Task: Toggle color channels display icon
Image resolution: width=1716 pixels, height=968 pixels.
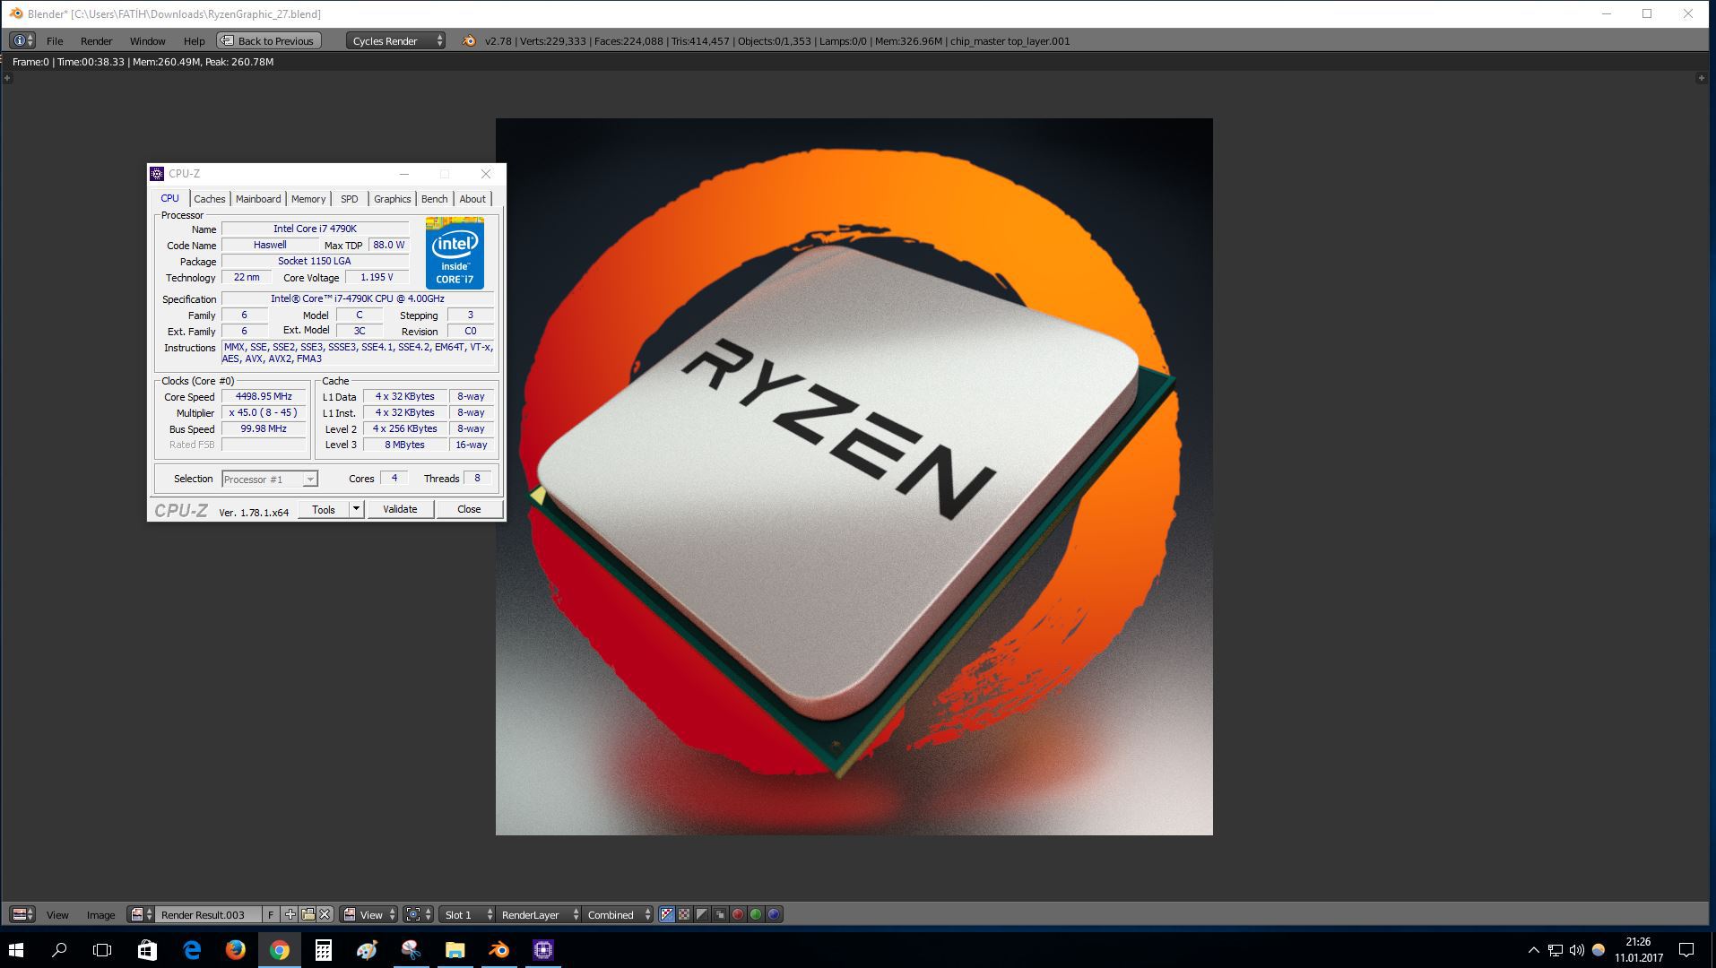Action: tap(684, 914)
